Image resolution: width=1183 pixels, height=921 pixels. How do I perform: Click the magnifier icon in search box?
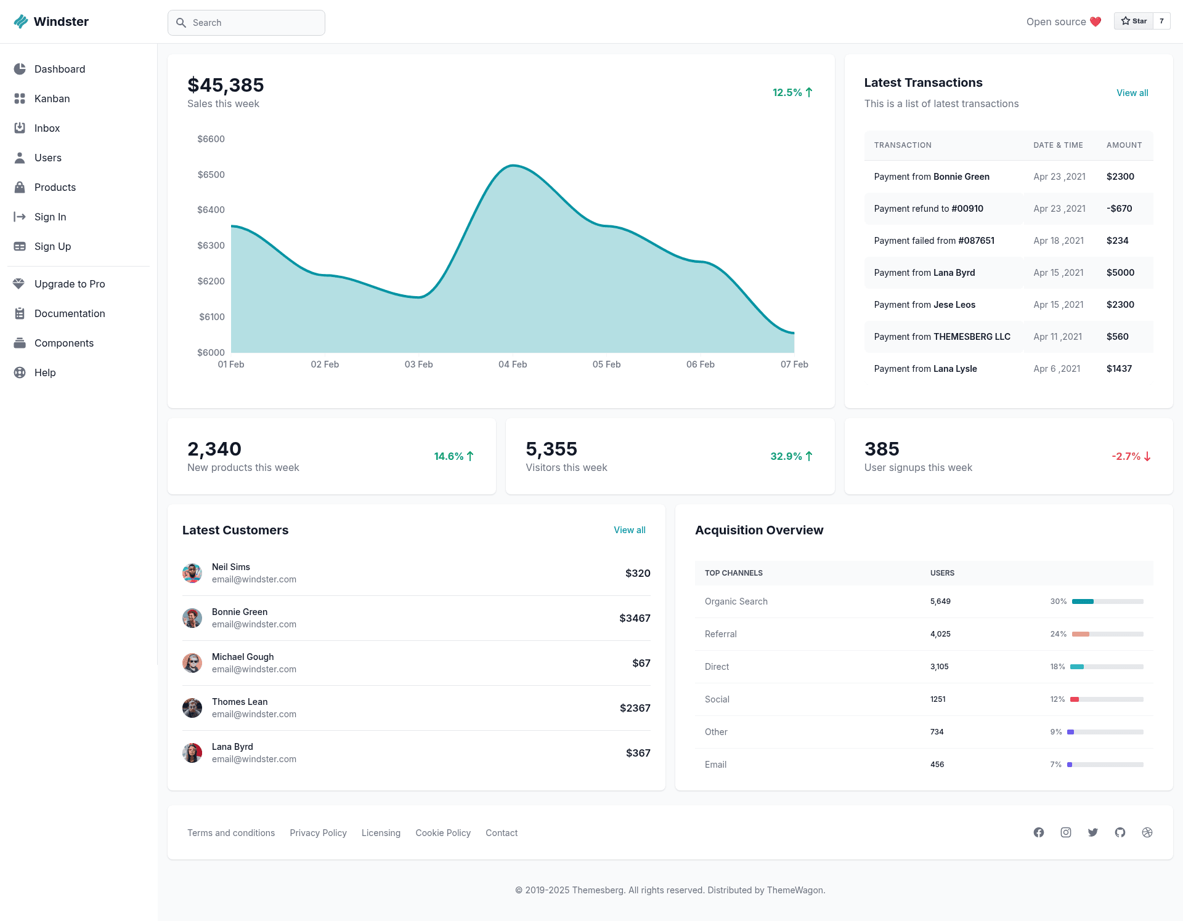click(x=181, y=23)
